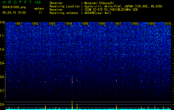Click the 1901 time marker
The width and height of the screenshot is (174, 110).
point(19,23)
